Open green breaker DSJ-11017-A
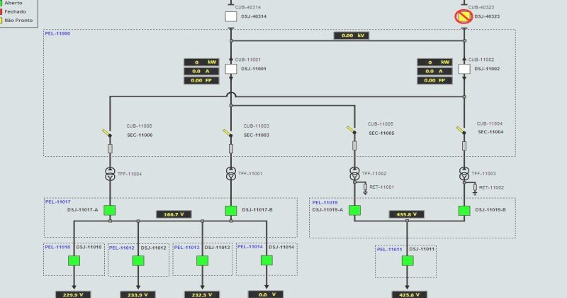 (x=110, y=210)
